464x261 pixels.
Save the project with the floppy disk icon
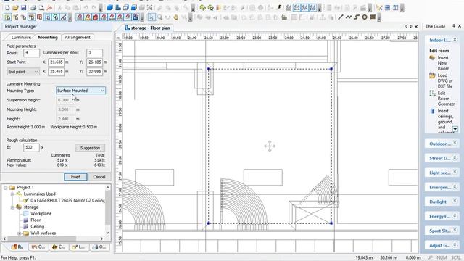pos(23,8)
